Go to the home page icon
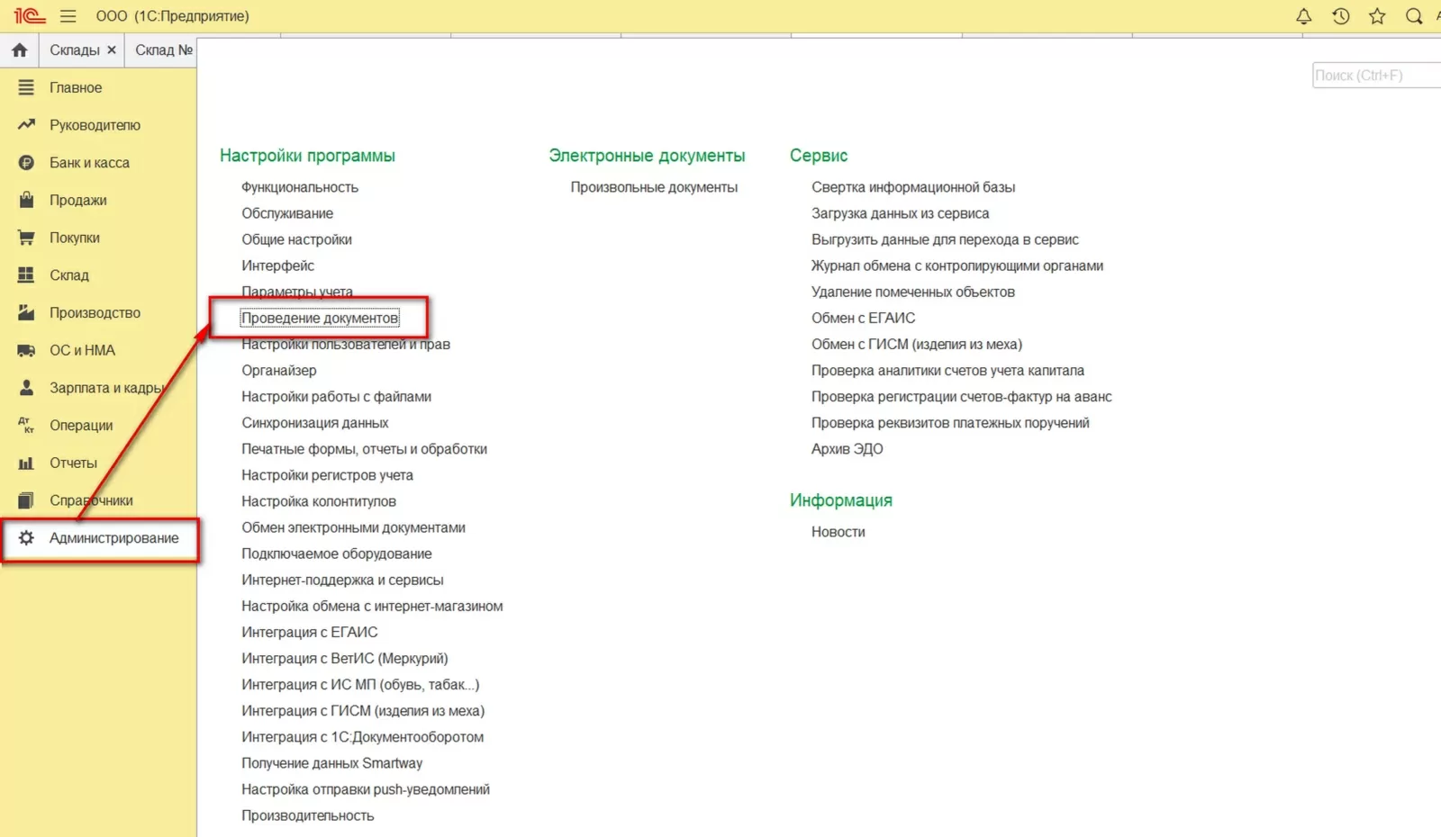 (20, 50)
